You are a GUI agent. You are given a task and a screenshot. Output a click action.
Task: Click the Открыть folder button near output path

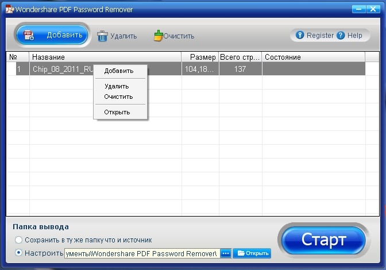(252, 253)
